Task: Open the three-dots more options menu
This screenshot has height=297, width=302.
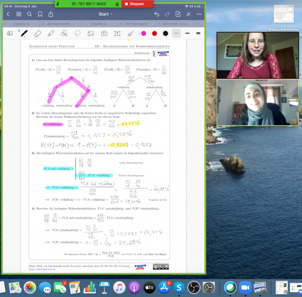Action: [x=199, y=15]
